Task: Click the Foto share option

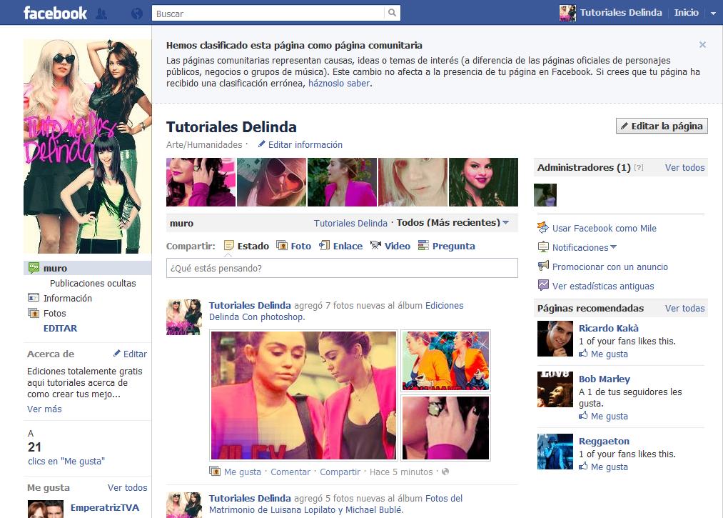Action: click(x=294, y=246)
